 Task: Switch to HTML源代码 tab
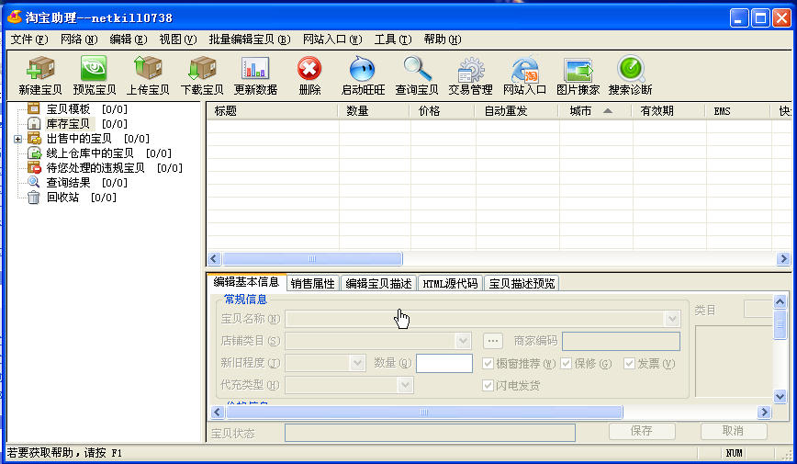[x=450, y=283]
